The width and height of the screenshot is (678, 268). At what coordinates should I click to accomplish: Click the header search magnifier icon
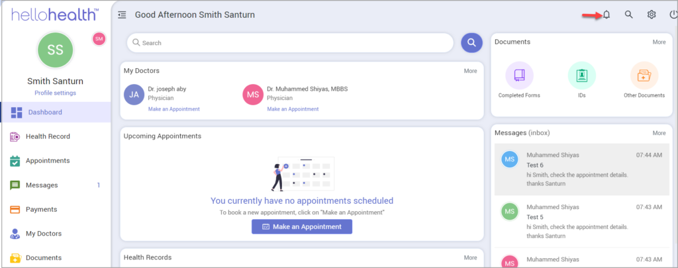coord(629,15)
